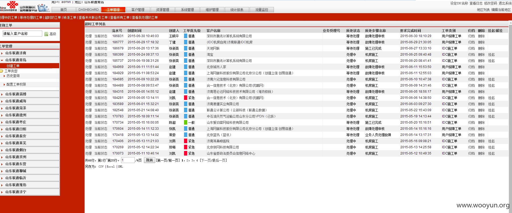Click the 跳转 jump button

[x=150, y=160]
